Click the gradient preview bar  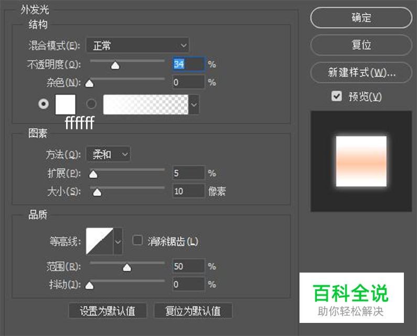(145, 104)
